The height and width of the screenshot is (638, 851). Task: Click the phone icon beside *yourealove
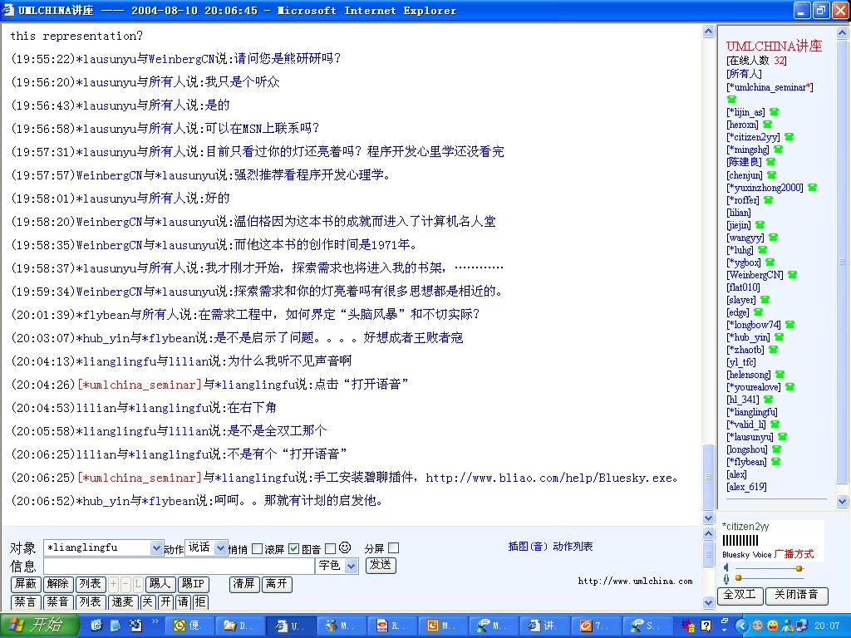(x=790, y=387)
